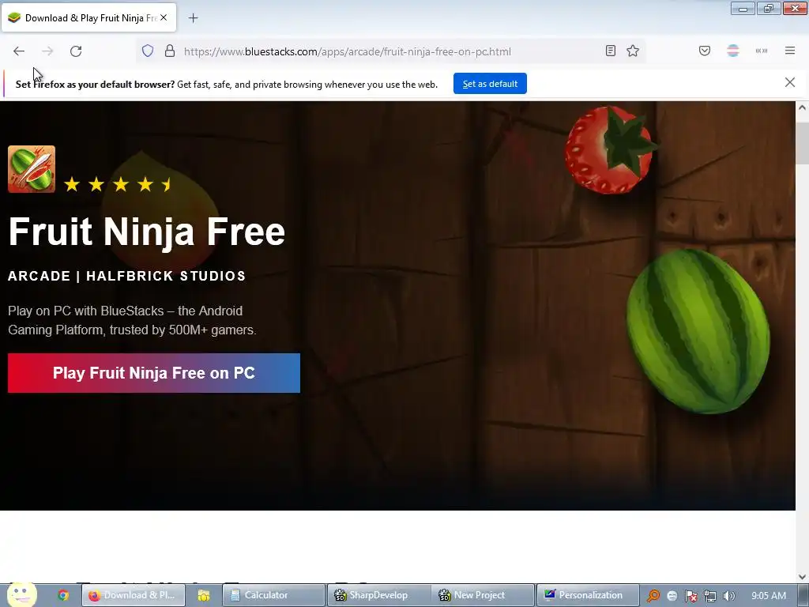Close the Download & Play Fruit Ninja tab

point(164,17)
